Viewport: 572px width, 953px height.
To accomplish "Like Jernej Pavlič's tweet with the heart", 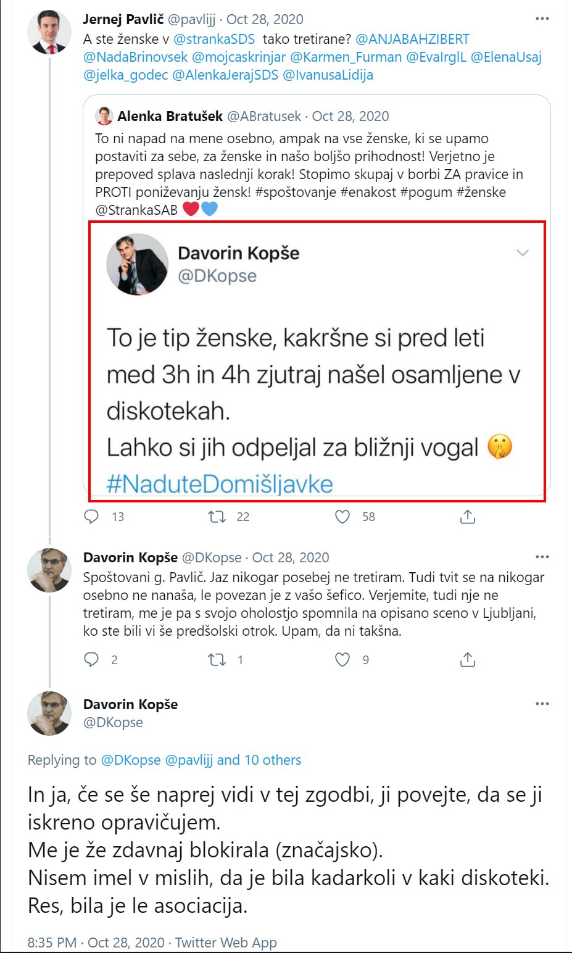I will tap(342, 517).
